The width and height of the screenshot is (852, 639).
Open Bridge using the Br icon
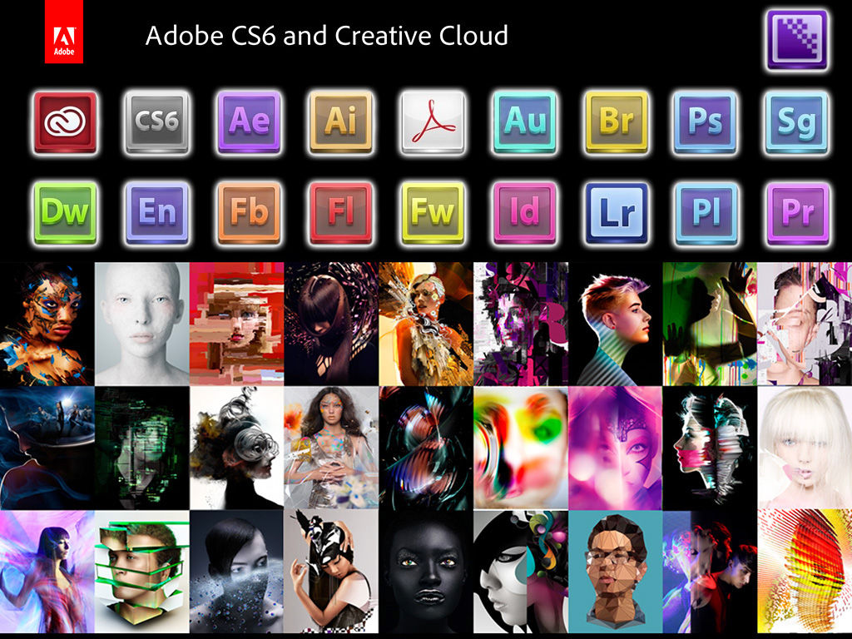617,122
